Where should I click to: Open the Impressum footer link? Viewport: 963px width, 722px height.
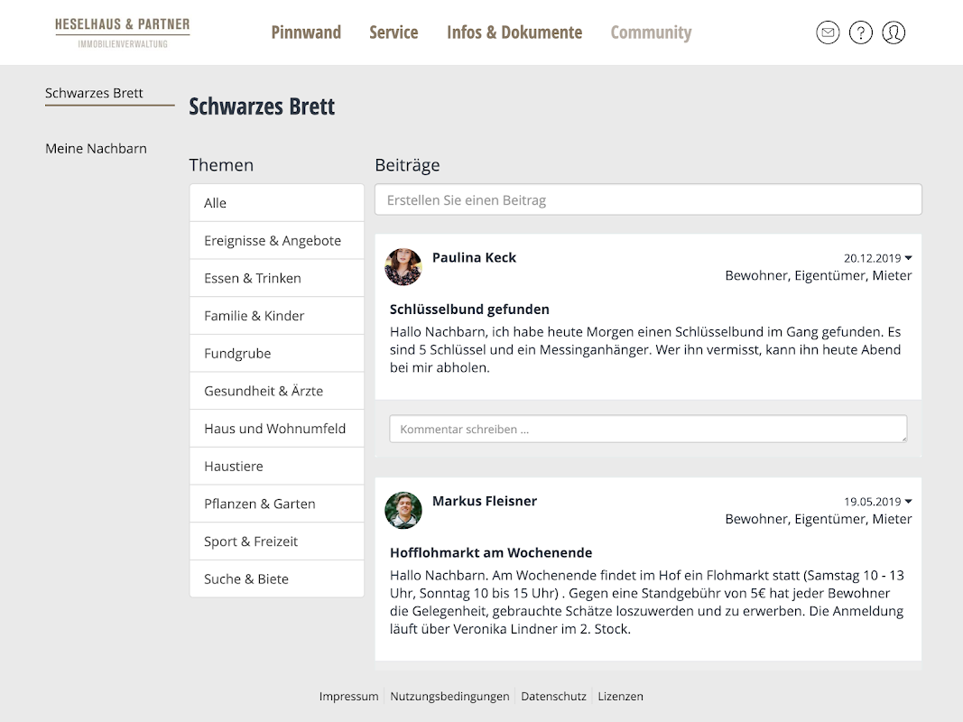pos(349,696)
